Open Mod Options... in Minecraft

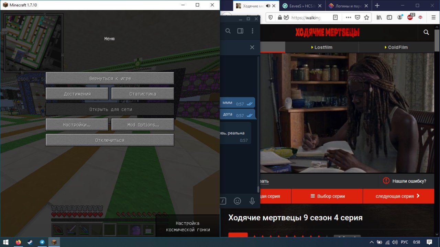tap(143, 125)
